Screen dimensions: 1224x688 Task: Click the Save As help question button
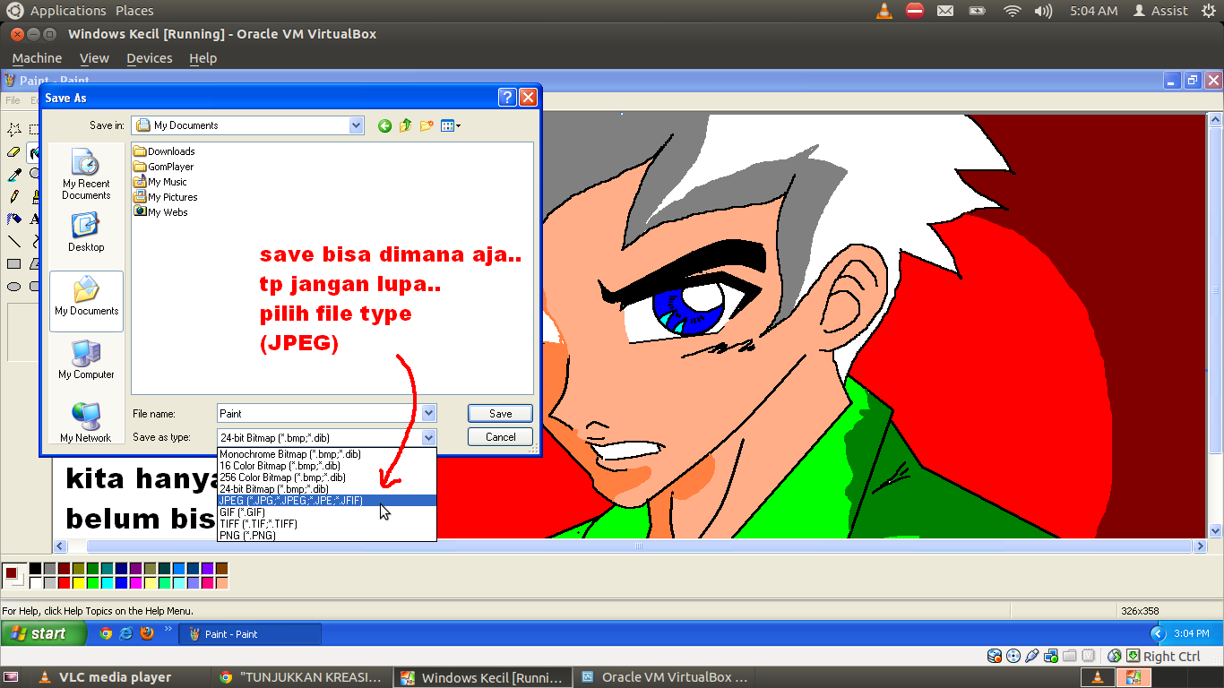[507, 98]
